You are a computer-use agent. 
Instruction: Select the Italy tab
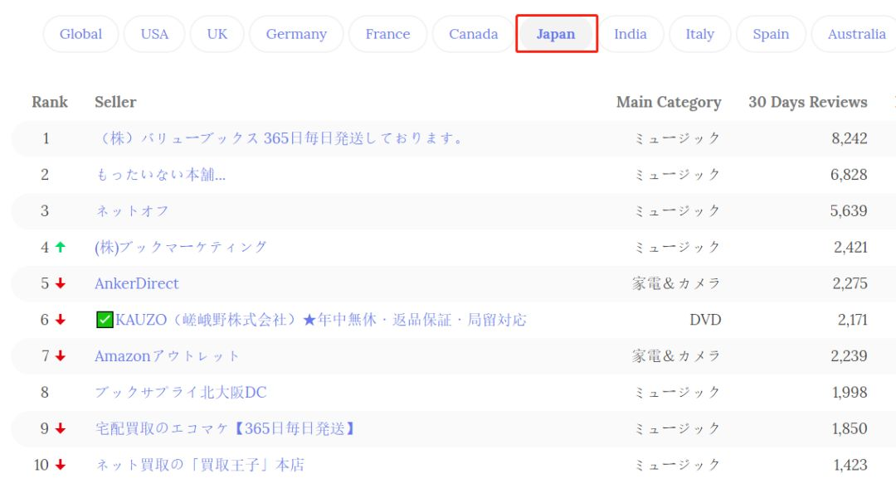pos(699,34)
